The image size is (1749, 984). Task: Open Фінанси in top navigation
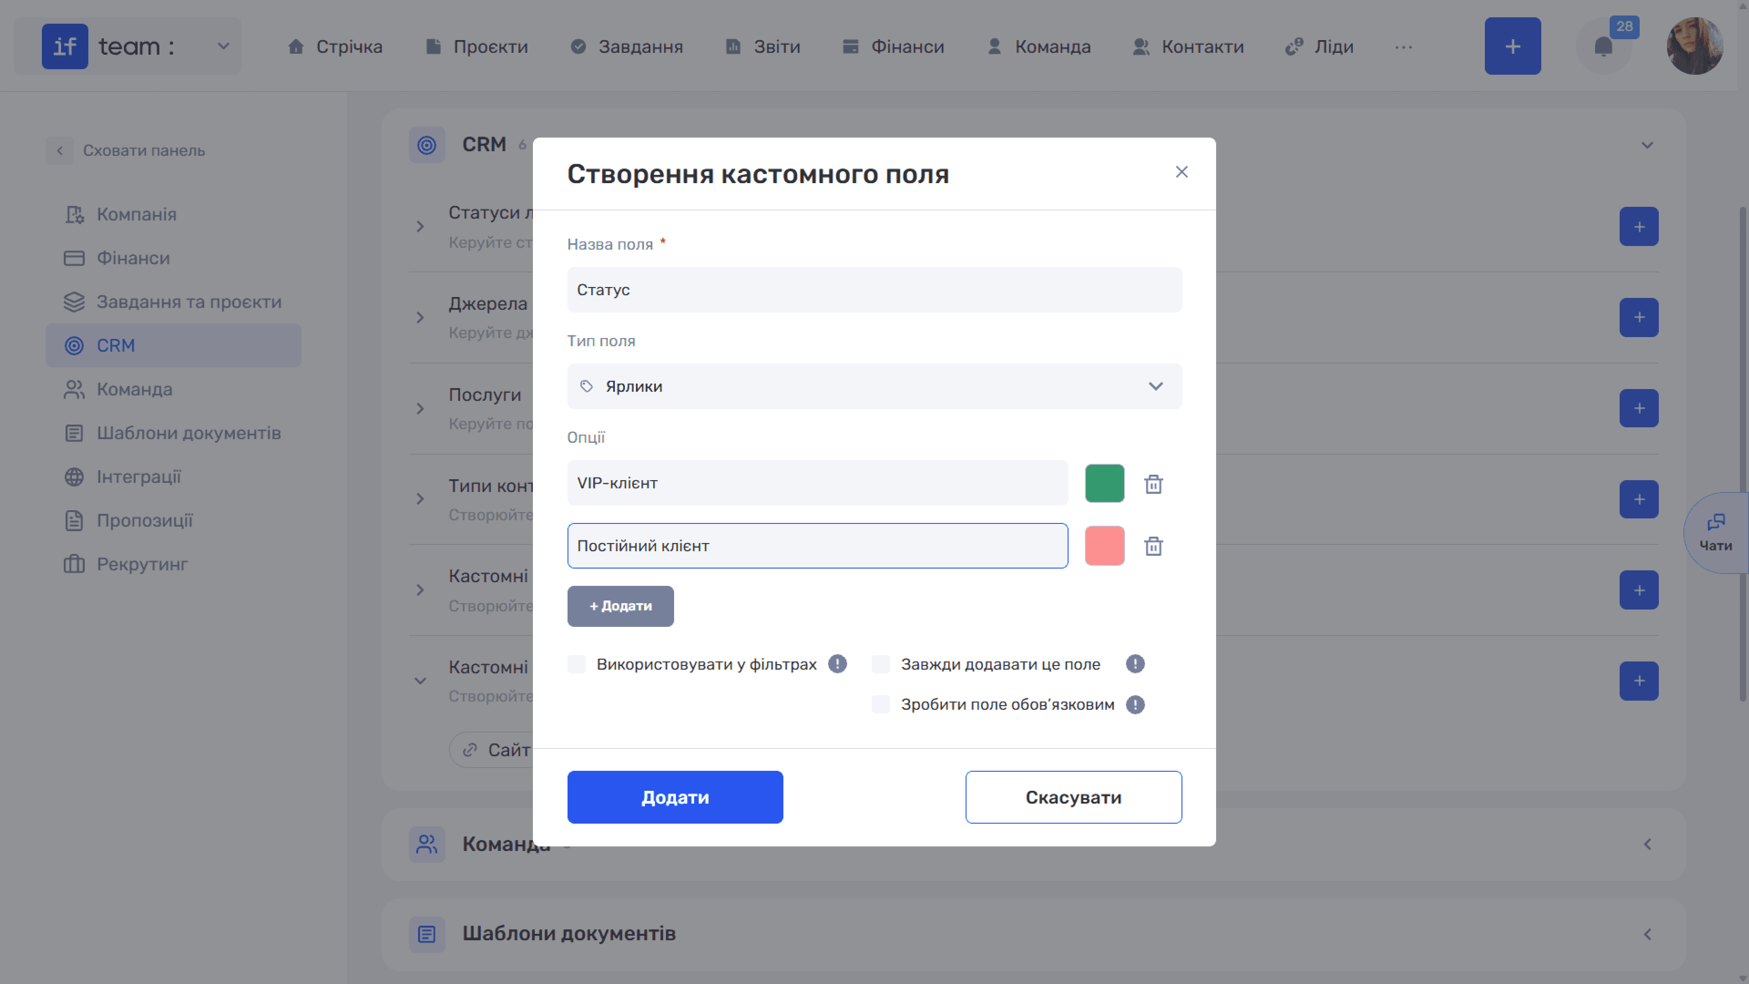893,47
